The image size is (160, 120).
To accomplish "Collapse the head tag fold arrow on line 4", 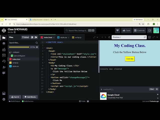I will click(44, 51).
